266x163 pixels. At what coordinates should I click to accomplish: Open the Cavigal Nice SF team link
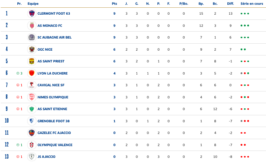(51, 85)
